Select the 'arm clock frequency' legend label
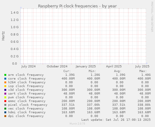The height and width of the screenshot is (127, 155). coord(26,75)
